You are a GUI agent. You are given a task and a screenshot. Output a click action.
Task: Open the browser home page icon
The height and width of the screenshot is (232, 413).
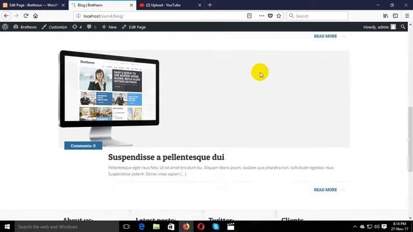click(35, 15)
